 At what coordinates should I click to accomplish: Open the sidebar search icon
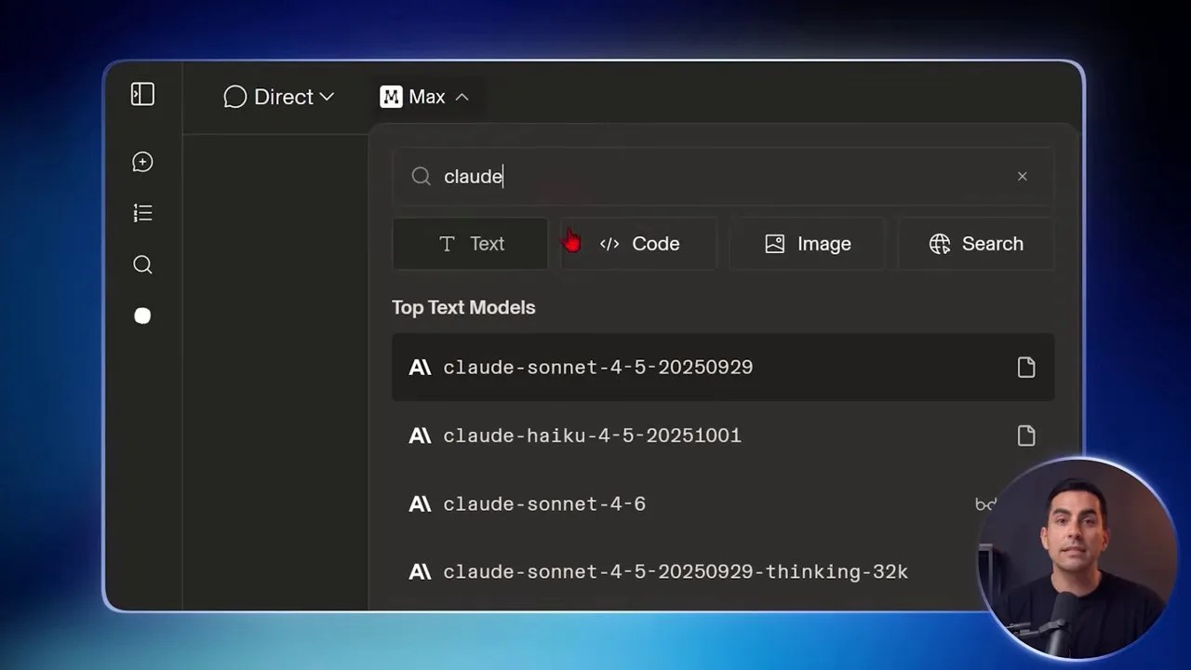coord(142,265)
